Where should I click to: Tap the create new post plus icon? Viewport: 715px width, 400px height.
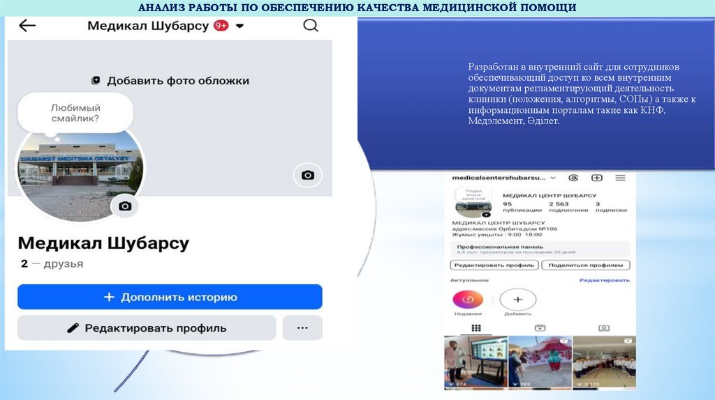tap(597, 178)
